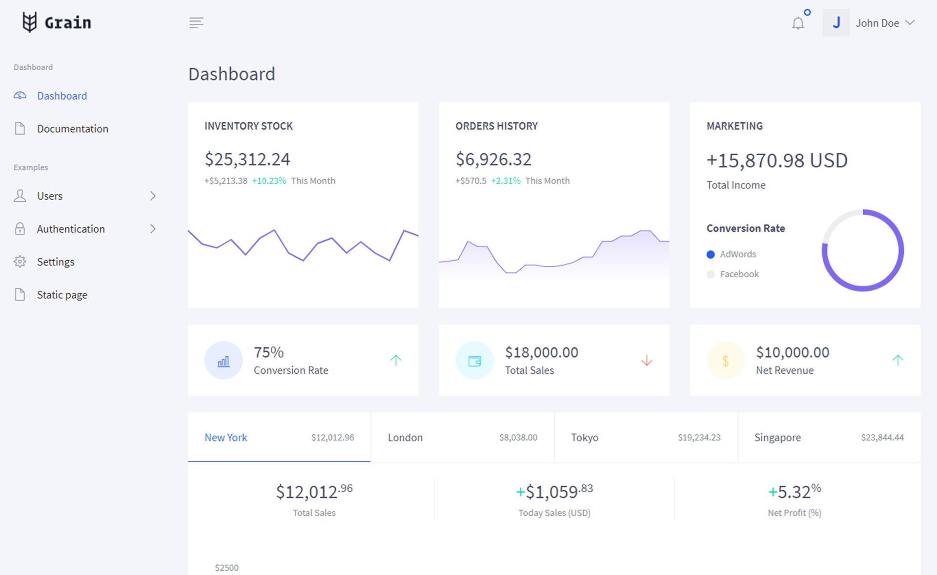Click the notification bell icon
The height and width of the screenshot is (575, 937).
pyautogui.click(x=797, y=23)
